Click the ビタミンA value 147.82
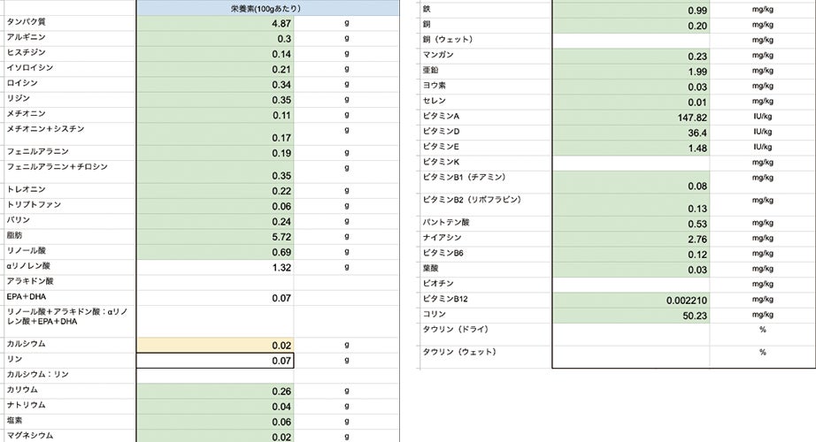Viewport: 816px width, 442px height. (x=632, y=118)
